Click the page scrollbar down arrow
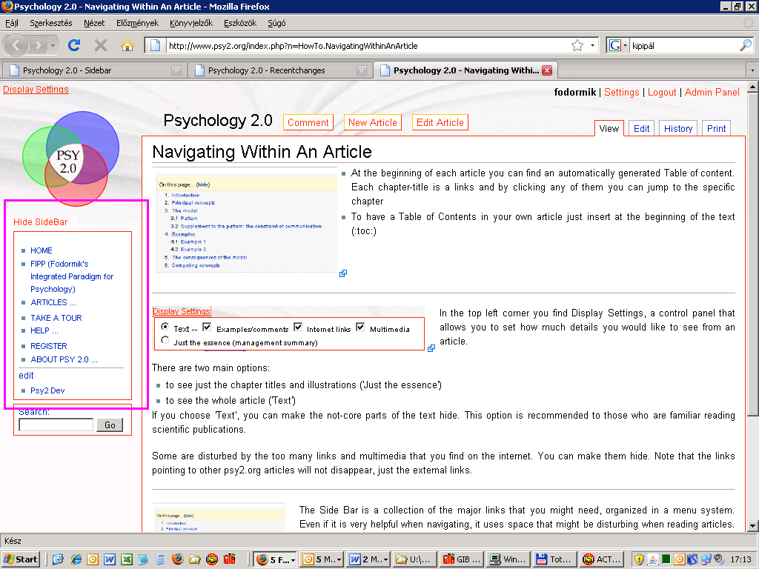759x569 pixels. tap(752, 525)
